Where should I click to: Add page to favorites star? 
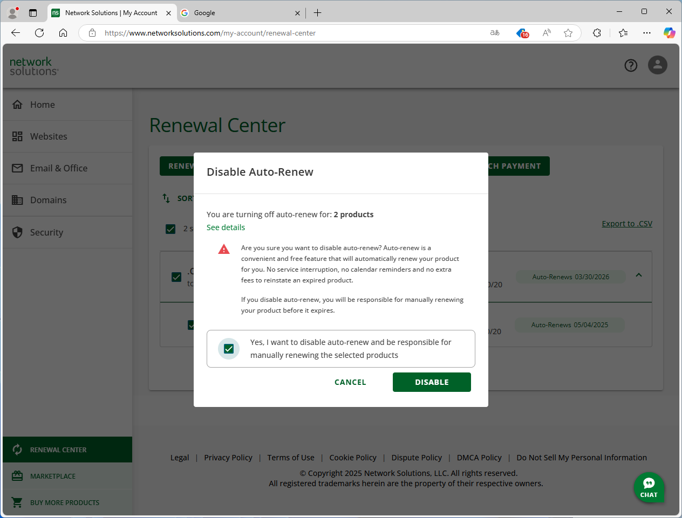568,33
